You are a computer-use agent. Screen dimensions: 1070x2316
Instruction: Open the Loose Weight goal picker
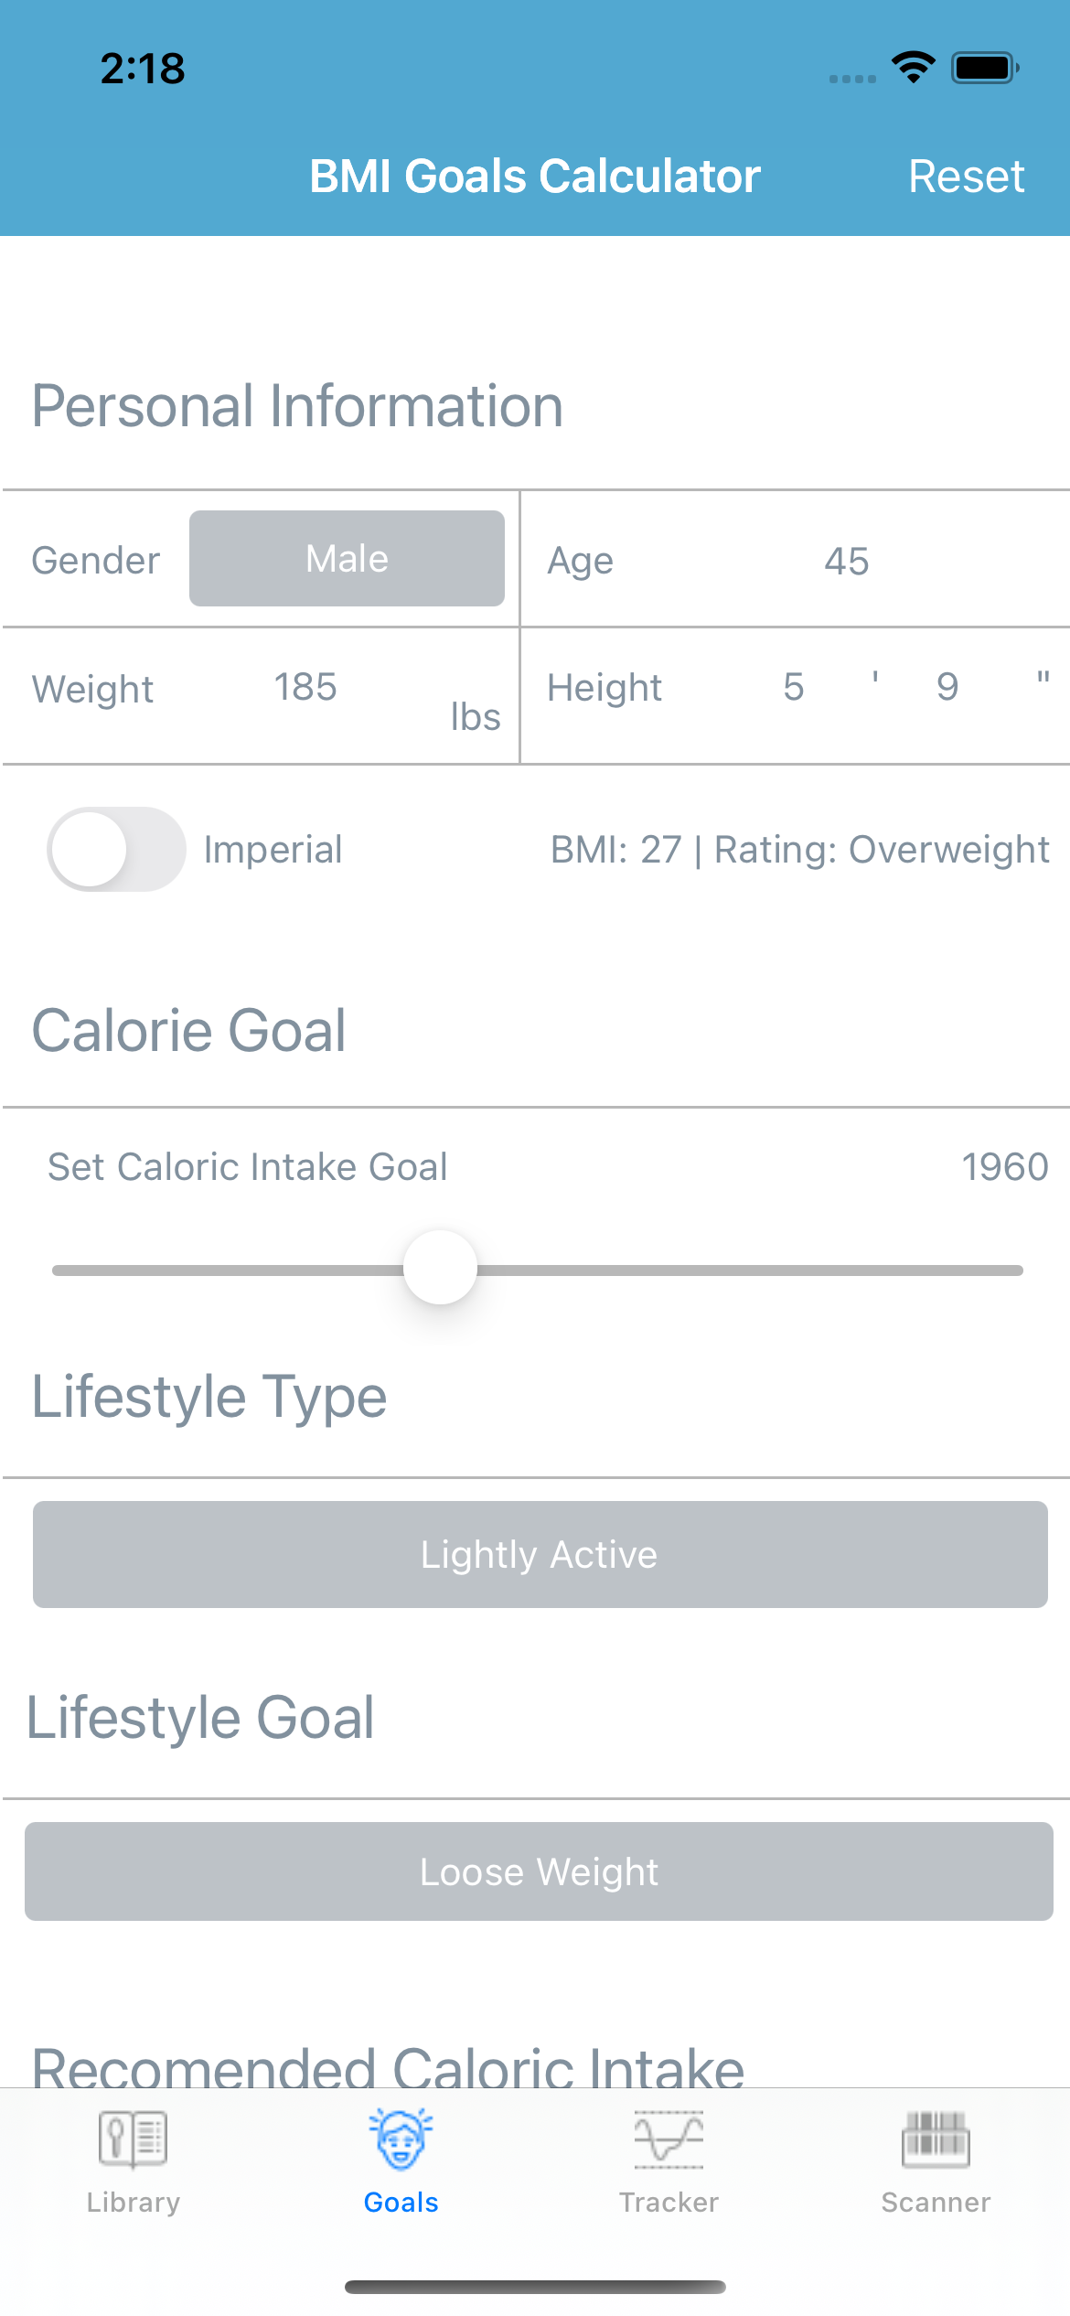(x=539, y=1871)
